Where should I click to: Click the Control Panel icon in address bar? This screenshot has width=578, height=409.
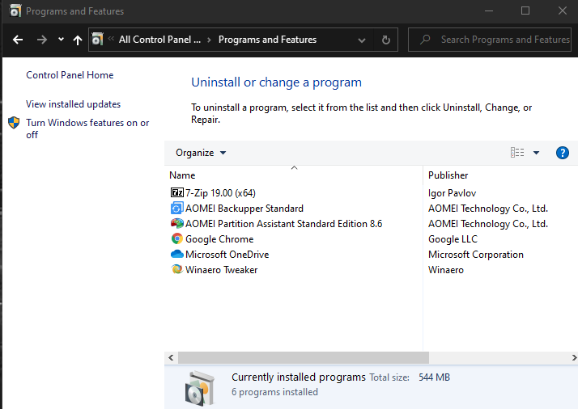(x=97, y=39)
